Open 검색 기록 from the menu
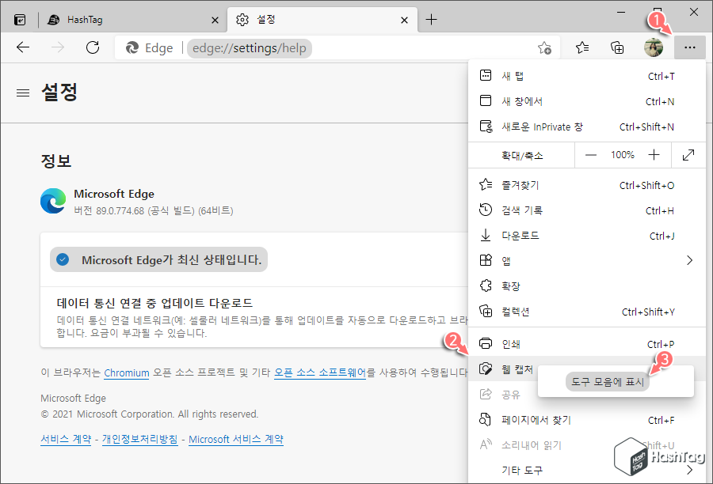Image resolution: width=713 pixels, height=484 pixels. 586,210
